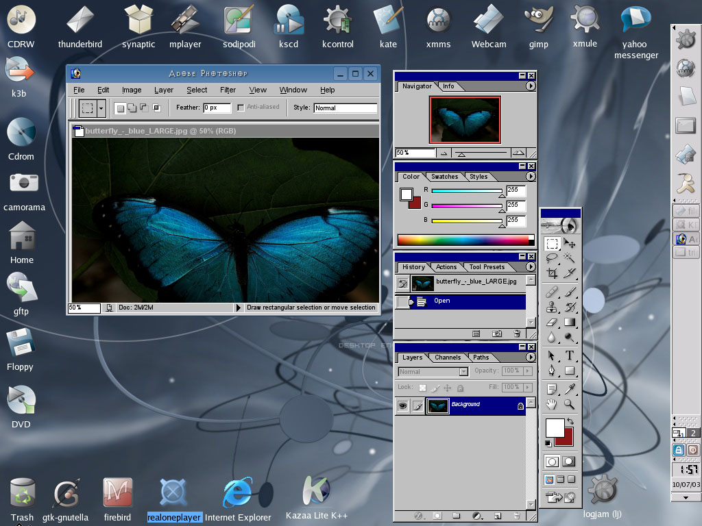Select the Gradient tool
The width and height of the screenshot is (702, 526).
pyautogui.click(x=570, y=322)
